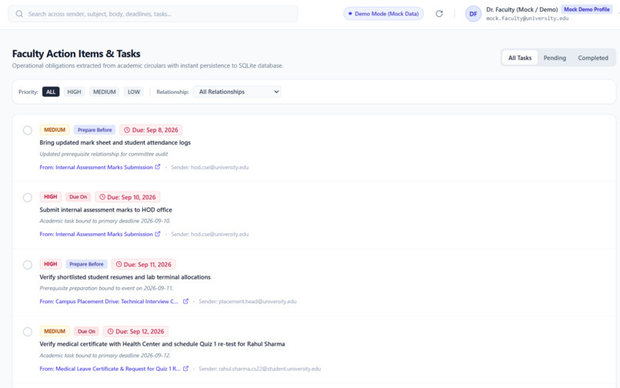The image size is (620, 388).
Task: Filter priority by LOW
Action: pos(134,92)
